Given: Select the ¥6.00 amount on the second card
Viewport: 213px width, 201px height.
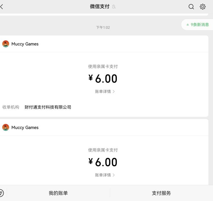Looking at the screenshot, I should pyautogui.click(x=103, y=162).
